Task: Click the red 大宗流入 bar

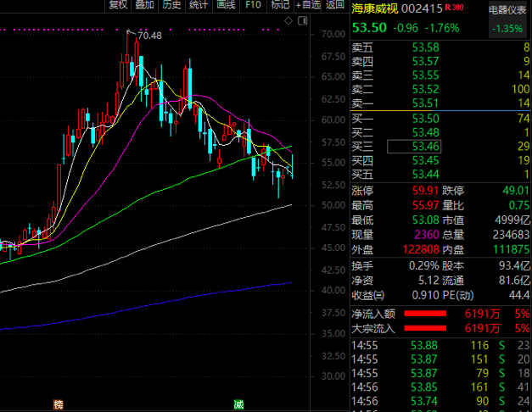Action: point(425,328)
